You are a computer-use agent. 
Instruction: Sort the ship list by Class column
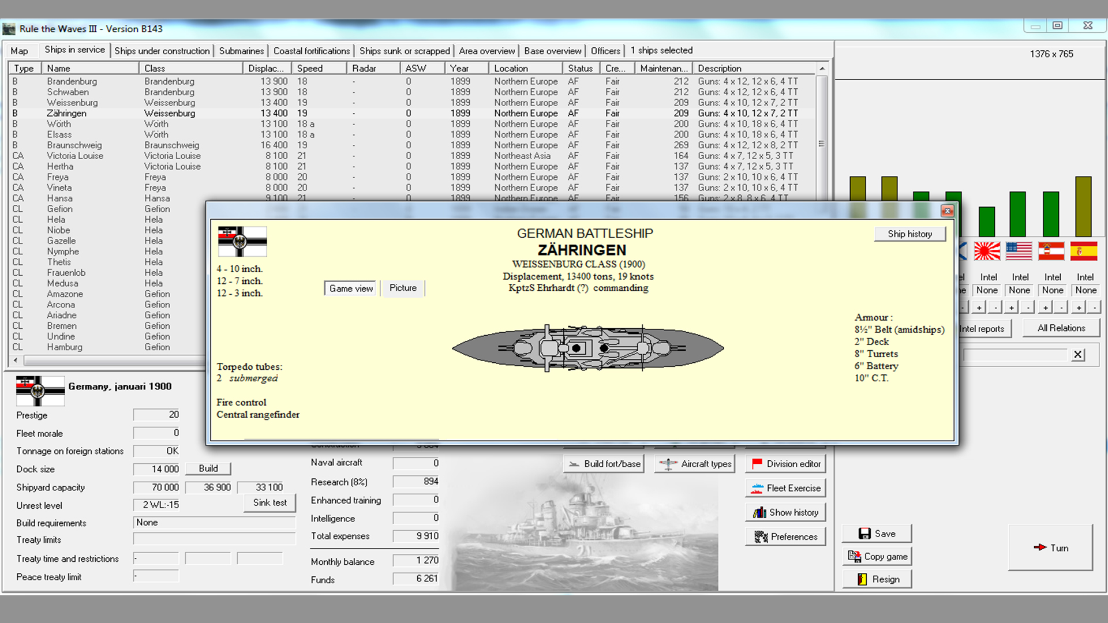point(190,68)
